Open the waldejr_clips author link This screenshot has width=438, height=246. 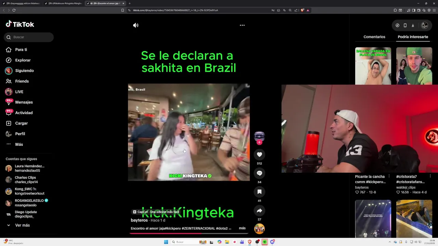pos(406,188)
